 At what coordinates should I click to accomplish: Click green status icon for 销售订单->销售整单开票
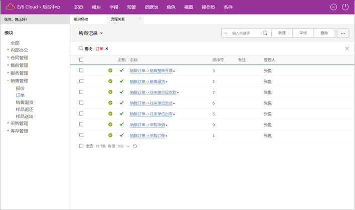tap(110, 70)
